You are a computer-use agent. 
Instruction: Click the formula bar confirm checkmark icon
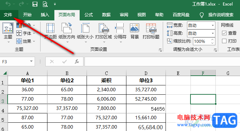(64, 62)
